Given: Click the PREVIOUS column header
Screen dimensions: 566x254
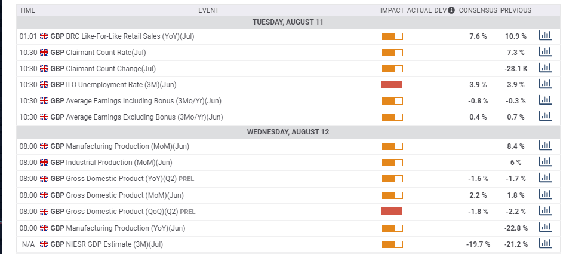Looking at the screenshot, I should 515,10.
